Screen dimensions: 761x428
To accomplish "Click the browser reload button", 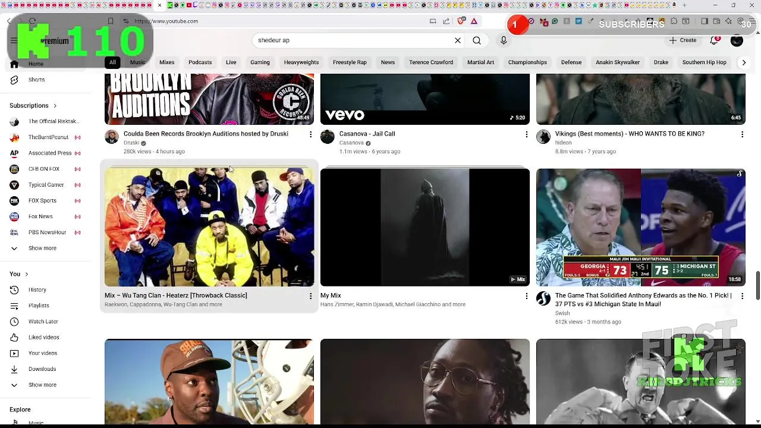I will (33, 21).
